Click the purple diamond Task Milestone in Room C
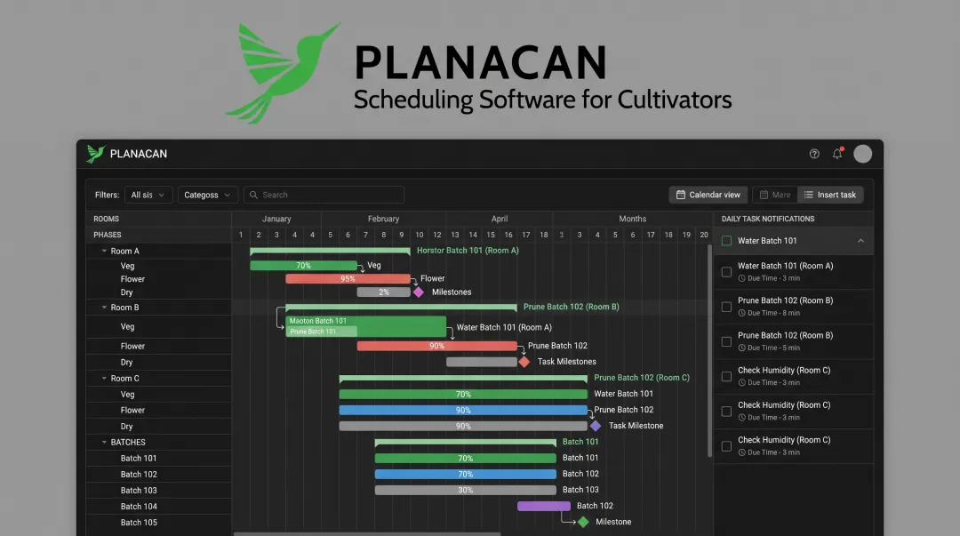The image size is (960, 536). [x=595, y=426]
